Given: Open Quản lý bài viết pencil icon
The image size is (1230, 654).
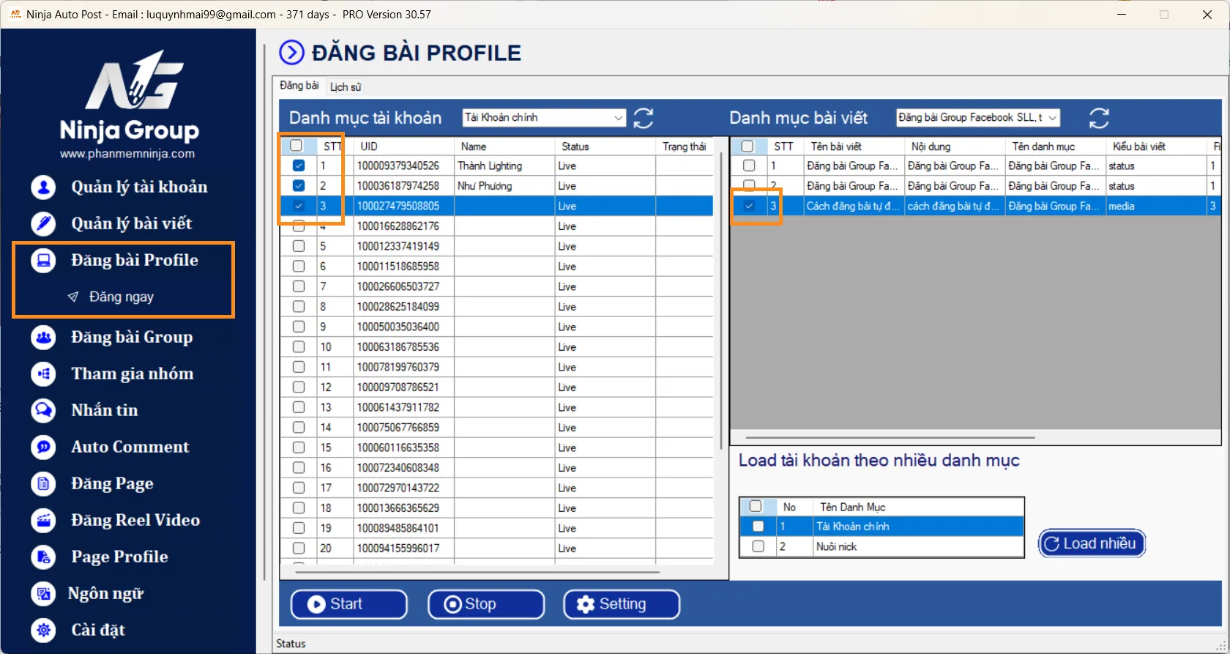Looking at the screenshot, I should point(43,223).
